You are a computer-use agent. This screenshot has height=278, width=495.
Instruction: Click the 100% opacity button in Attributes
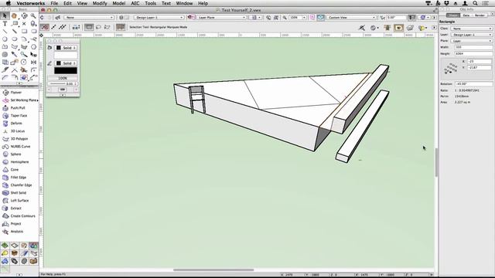pos(63,78)
